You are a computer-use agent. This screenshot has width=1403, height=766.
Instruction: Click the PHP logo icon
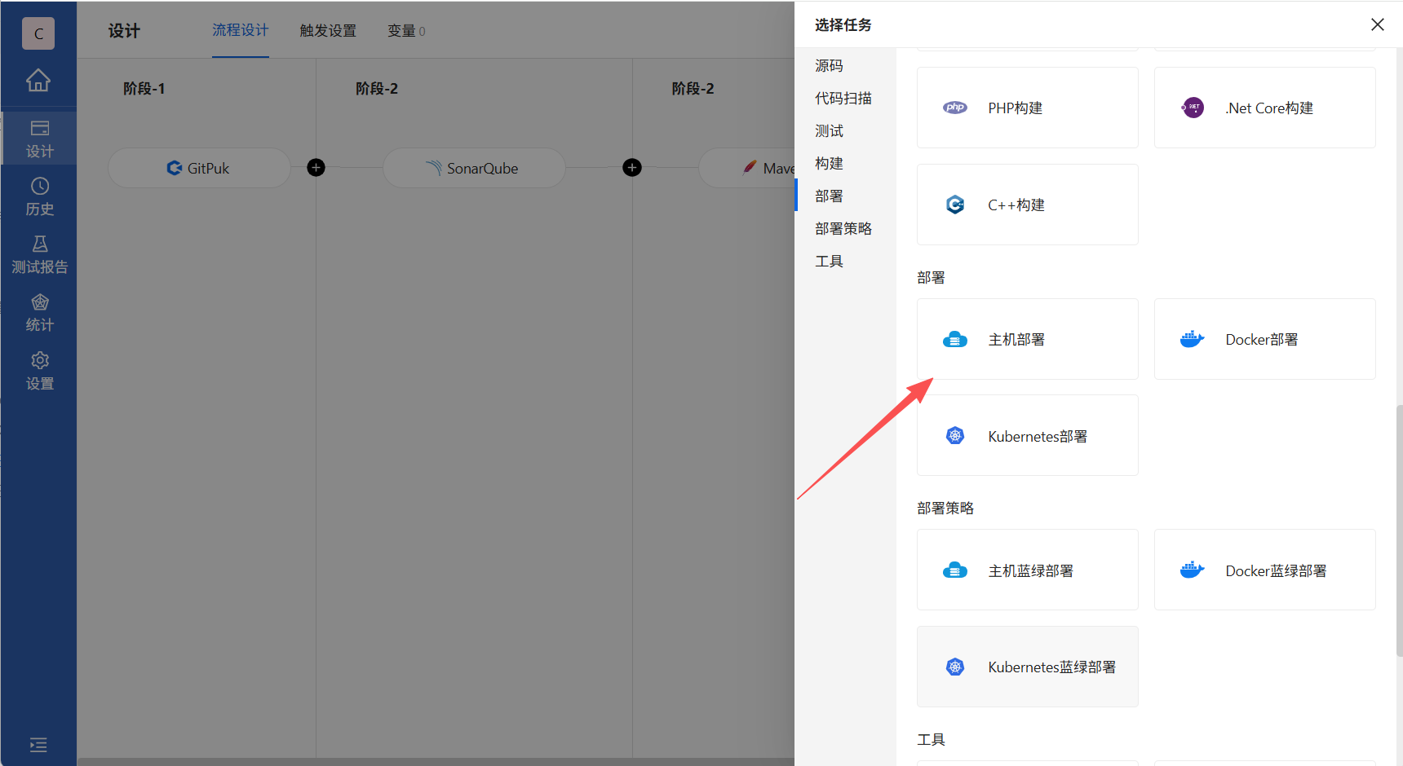pos(955,108)
